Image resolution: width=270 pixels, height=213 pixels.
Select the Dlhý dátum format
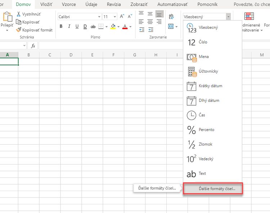[x=212, y=101]
